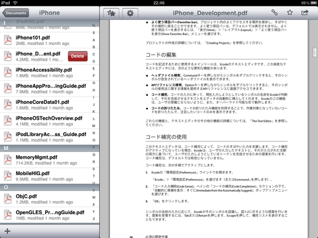Open iPhoneAppPro...ingGuide.pdf
Screen dimensions: 318x238
(x=50, y=89)
